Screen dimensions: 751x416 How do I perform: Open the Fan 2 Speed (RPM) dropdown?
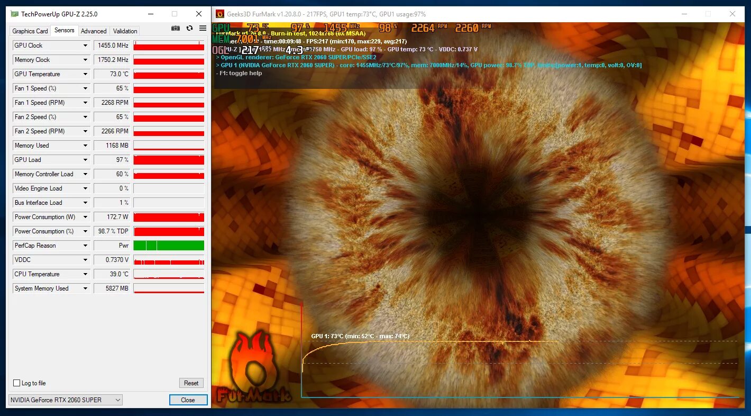[x=85, y=131]
